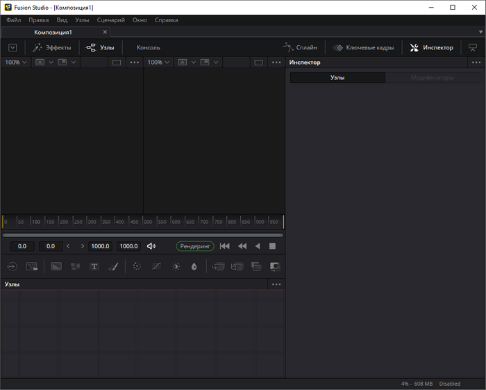Open left viewer 100% zoom dropdown
Image resolution: width=486 pixels, height=390 pixels.
click(16, 63)
